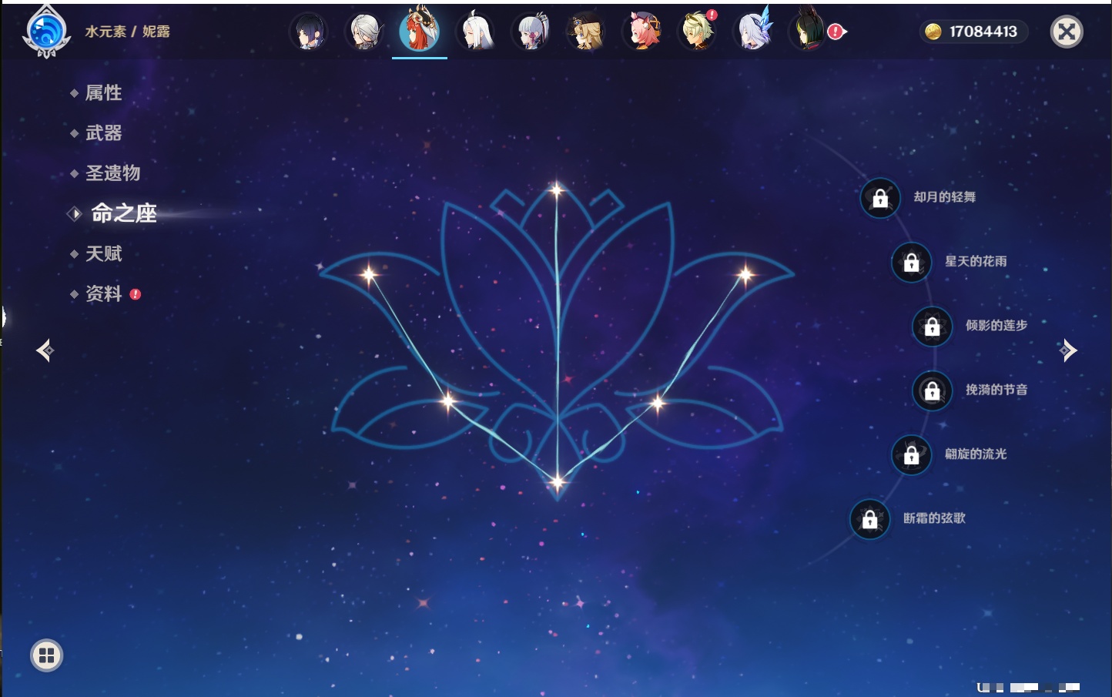Screen dimensions: 1112x697
Task: Select the long white-haired character avatar
Action: (476, 32)
